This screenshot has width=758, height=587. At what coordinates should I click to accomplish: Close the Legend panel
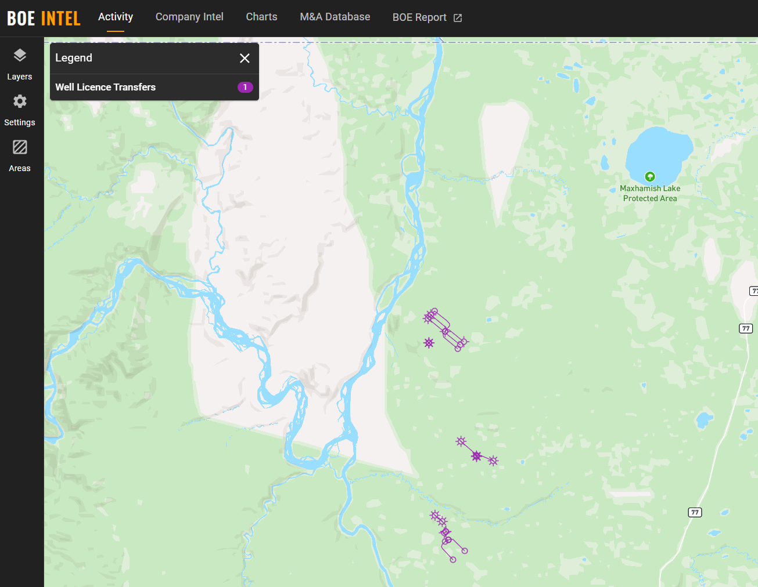[x=245, y=58]
